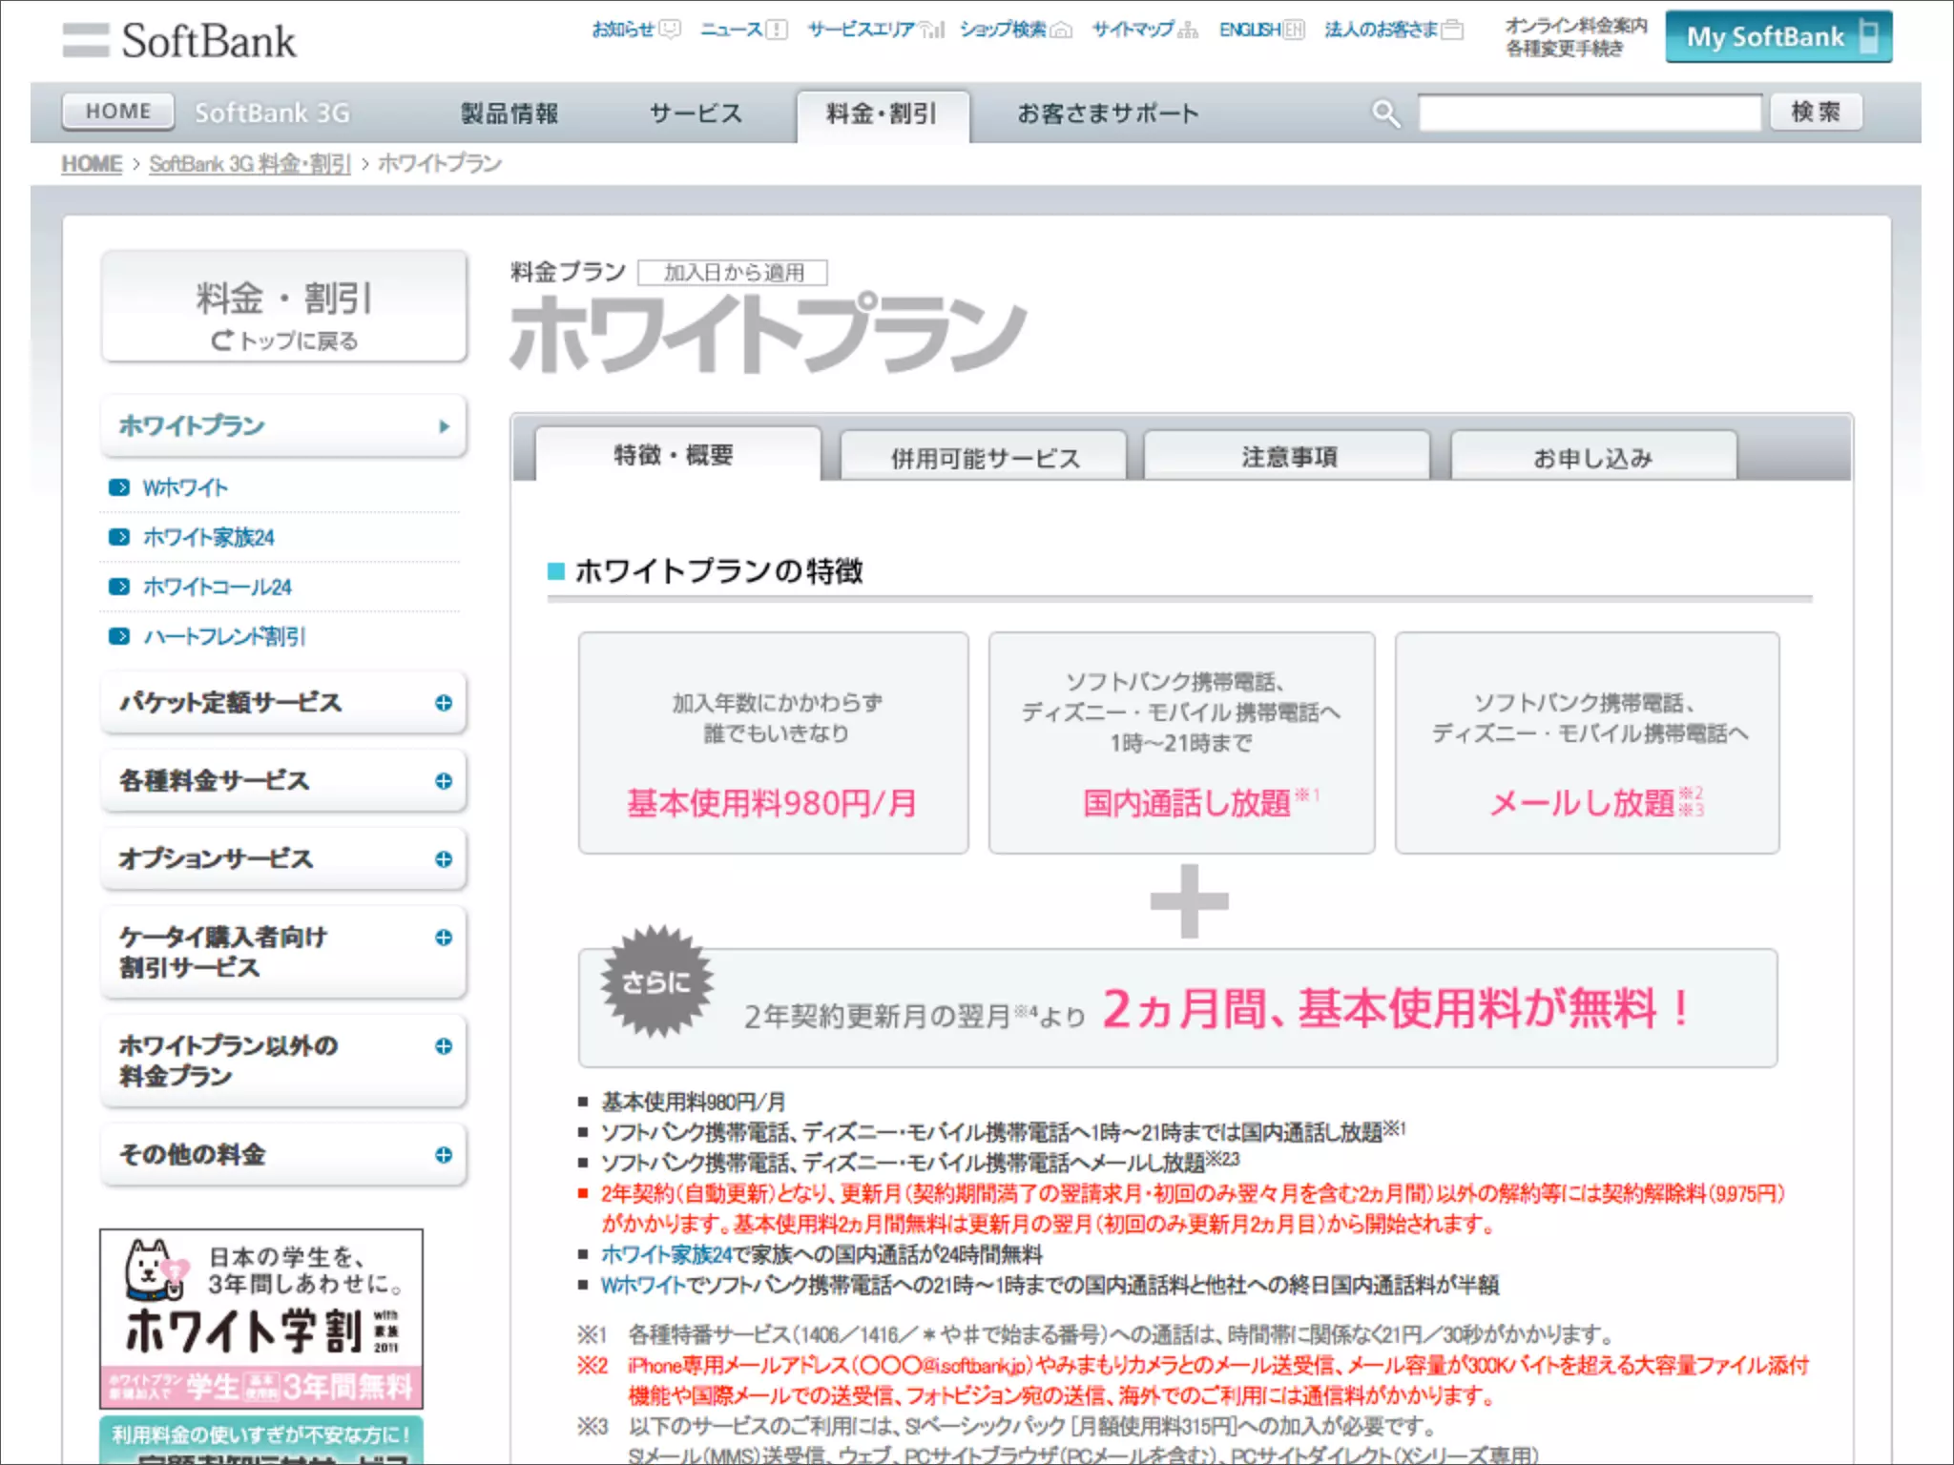Expand the 各種料金サービス section
Screen dimensions: 1954x1465
(x=444, y=781)
